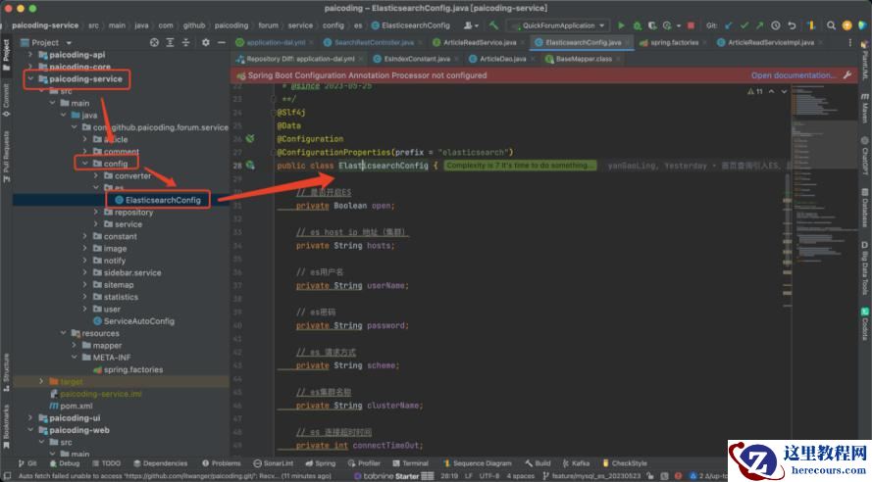The height and width of the screenshot is (482, 872).
Task: Run QuickForumApplication with the green play icon
Action: click(621, 25)
